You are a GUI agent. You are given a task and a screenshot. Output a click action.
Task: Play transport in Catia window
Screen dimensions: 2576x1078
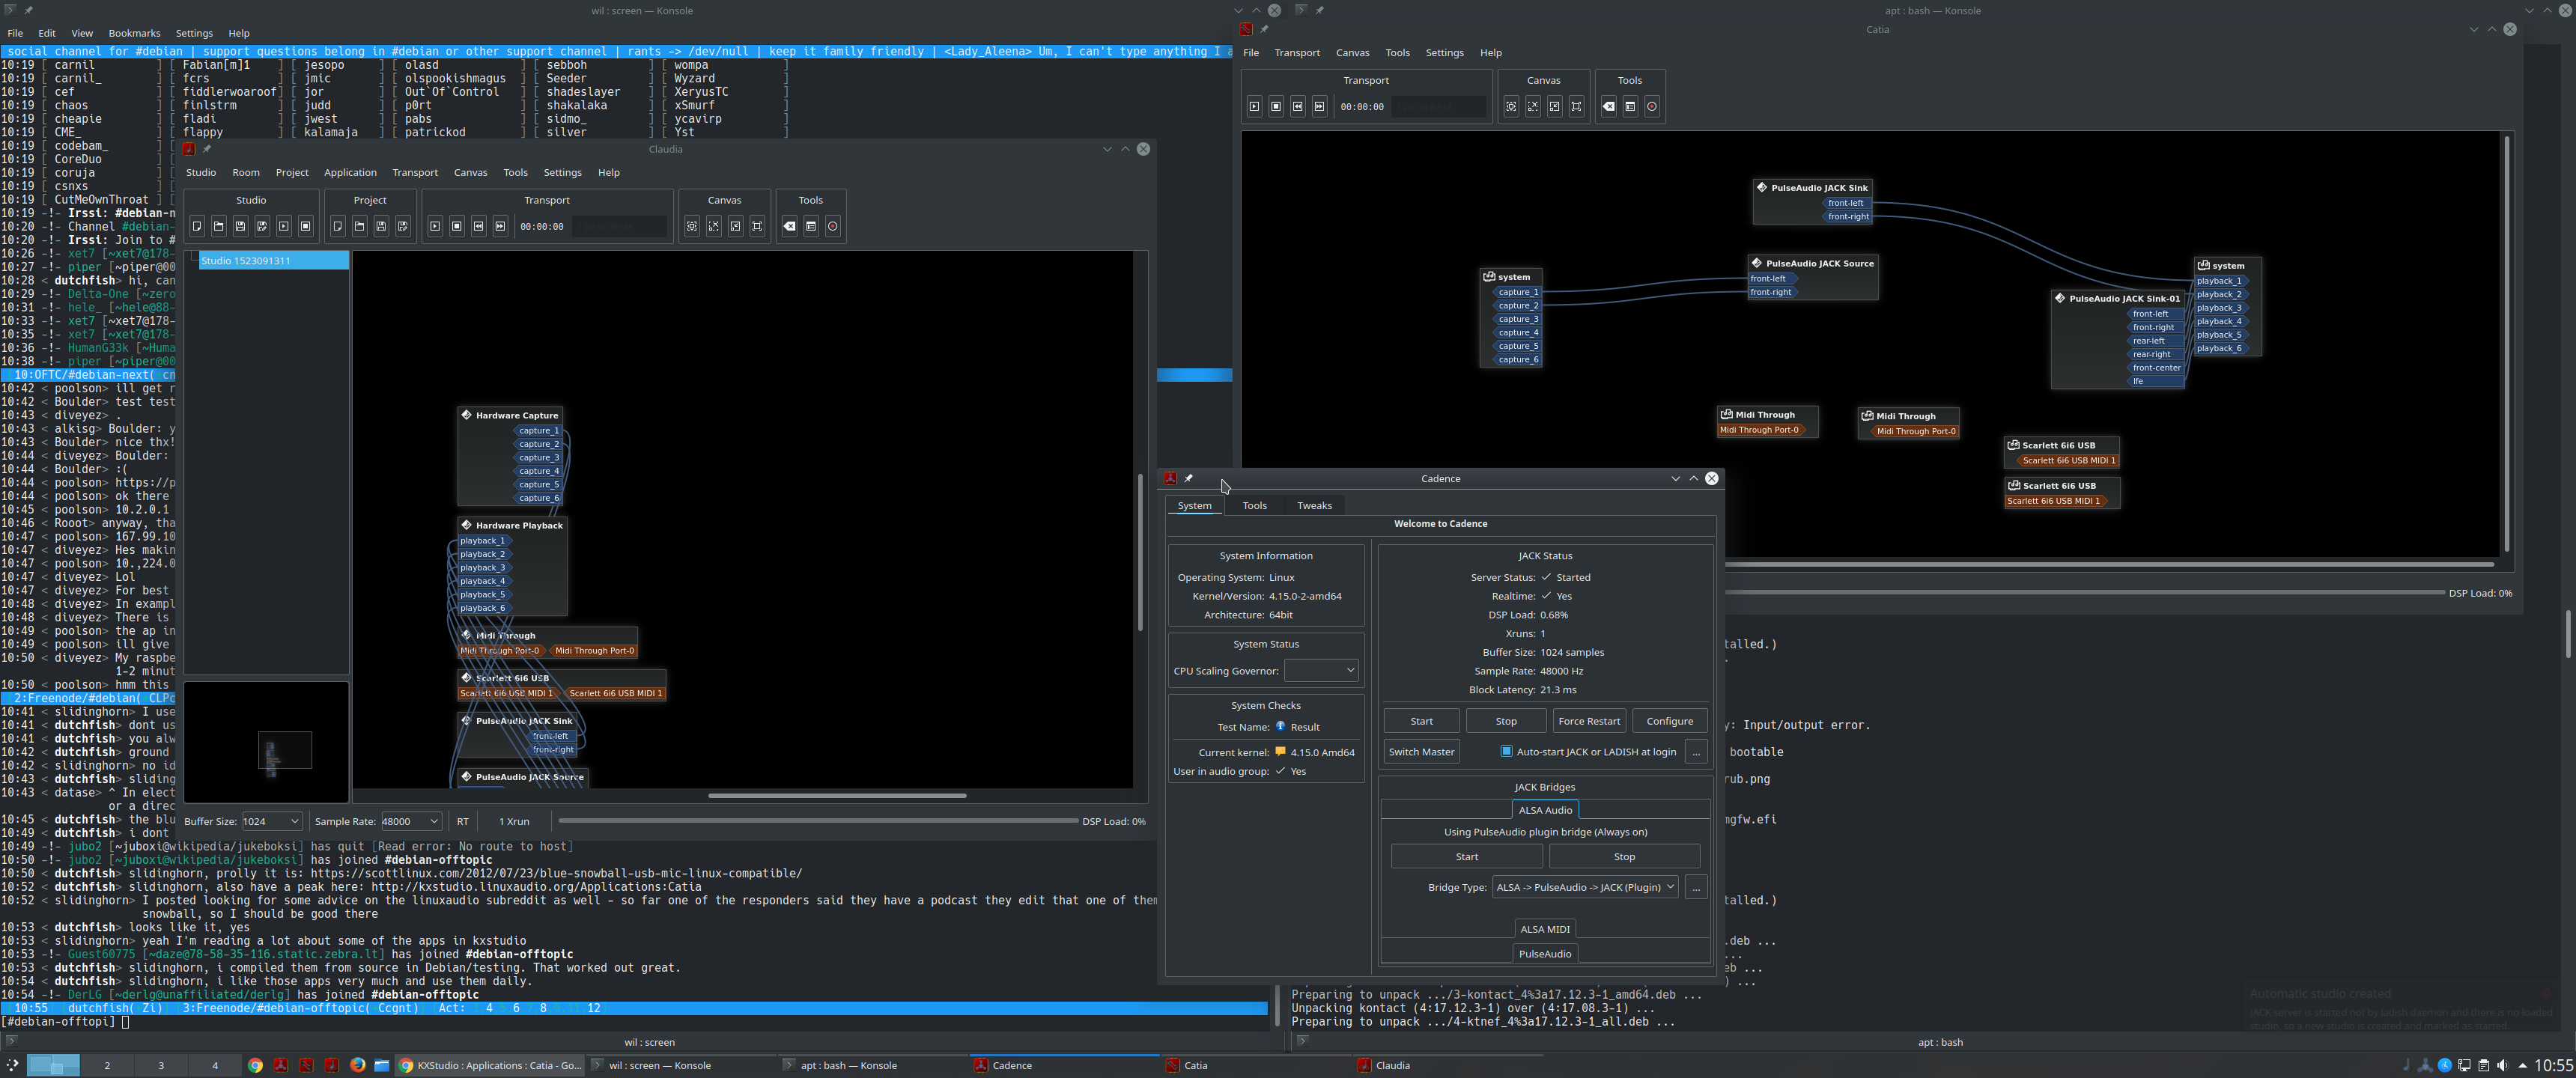(1254, 106)
